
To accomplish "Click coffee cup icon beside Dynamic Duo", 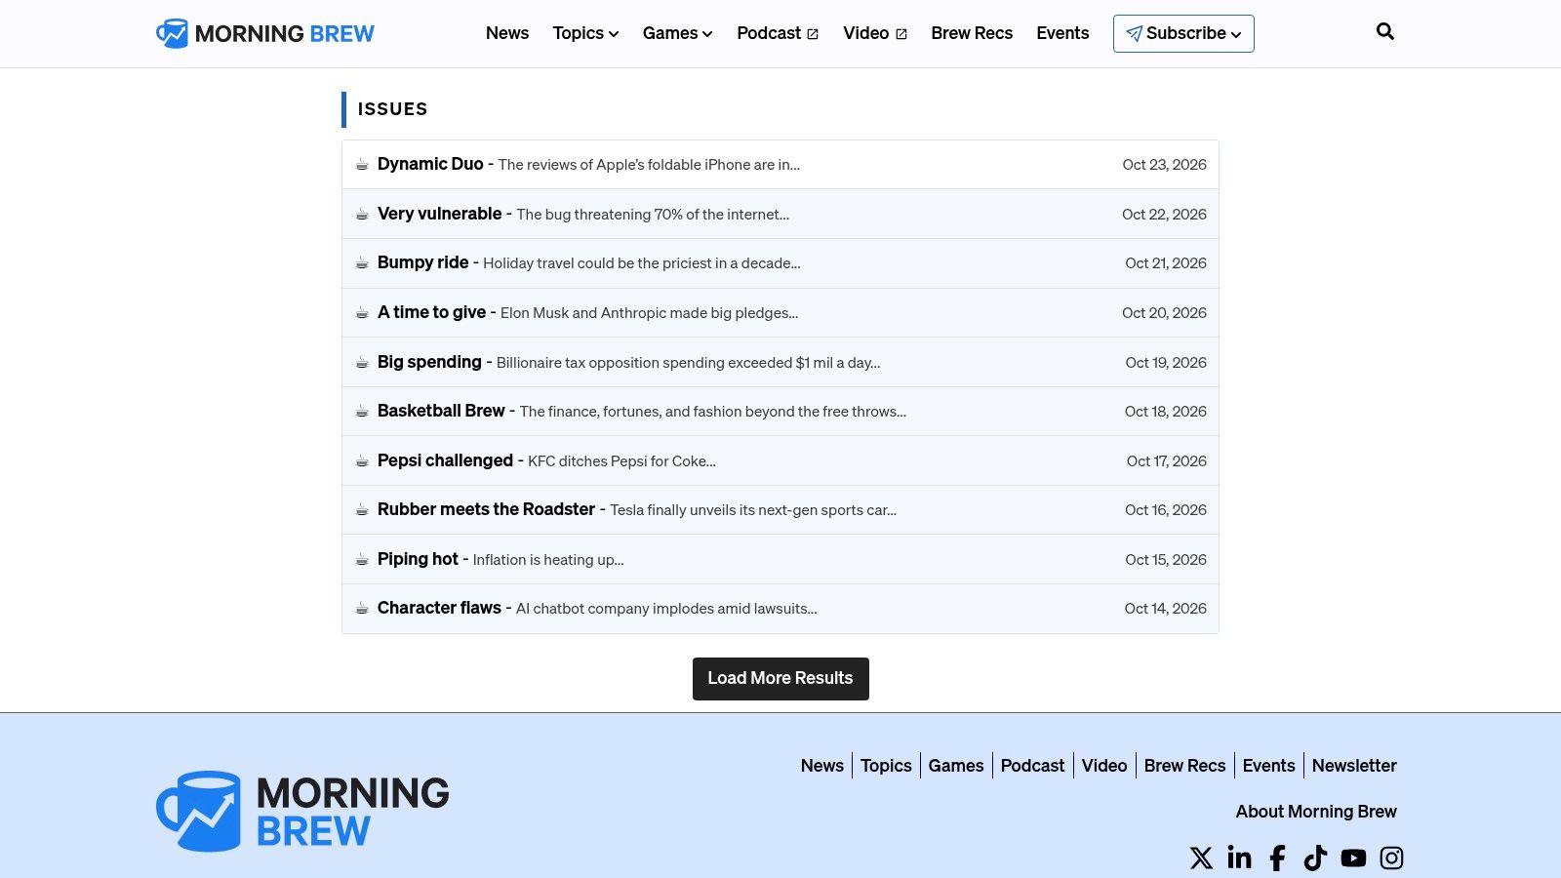I will coord(362,164).
